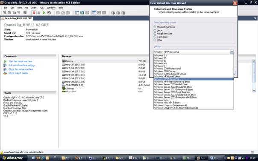Choose Windows Vista x64 Edition in list

[x=193, y=103]
